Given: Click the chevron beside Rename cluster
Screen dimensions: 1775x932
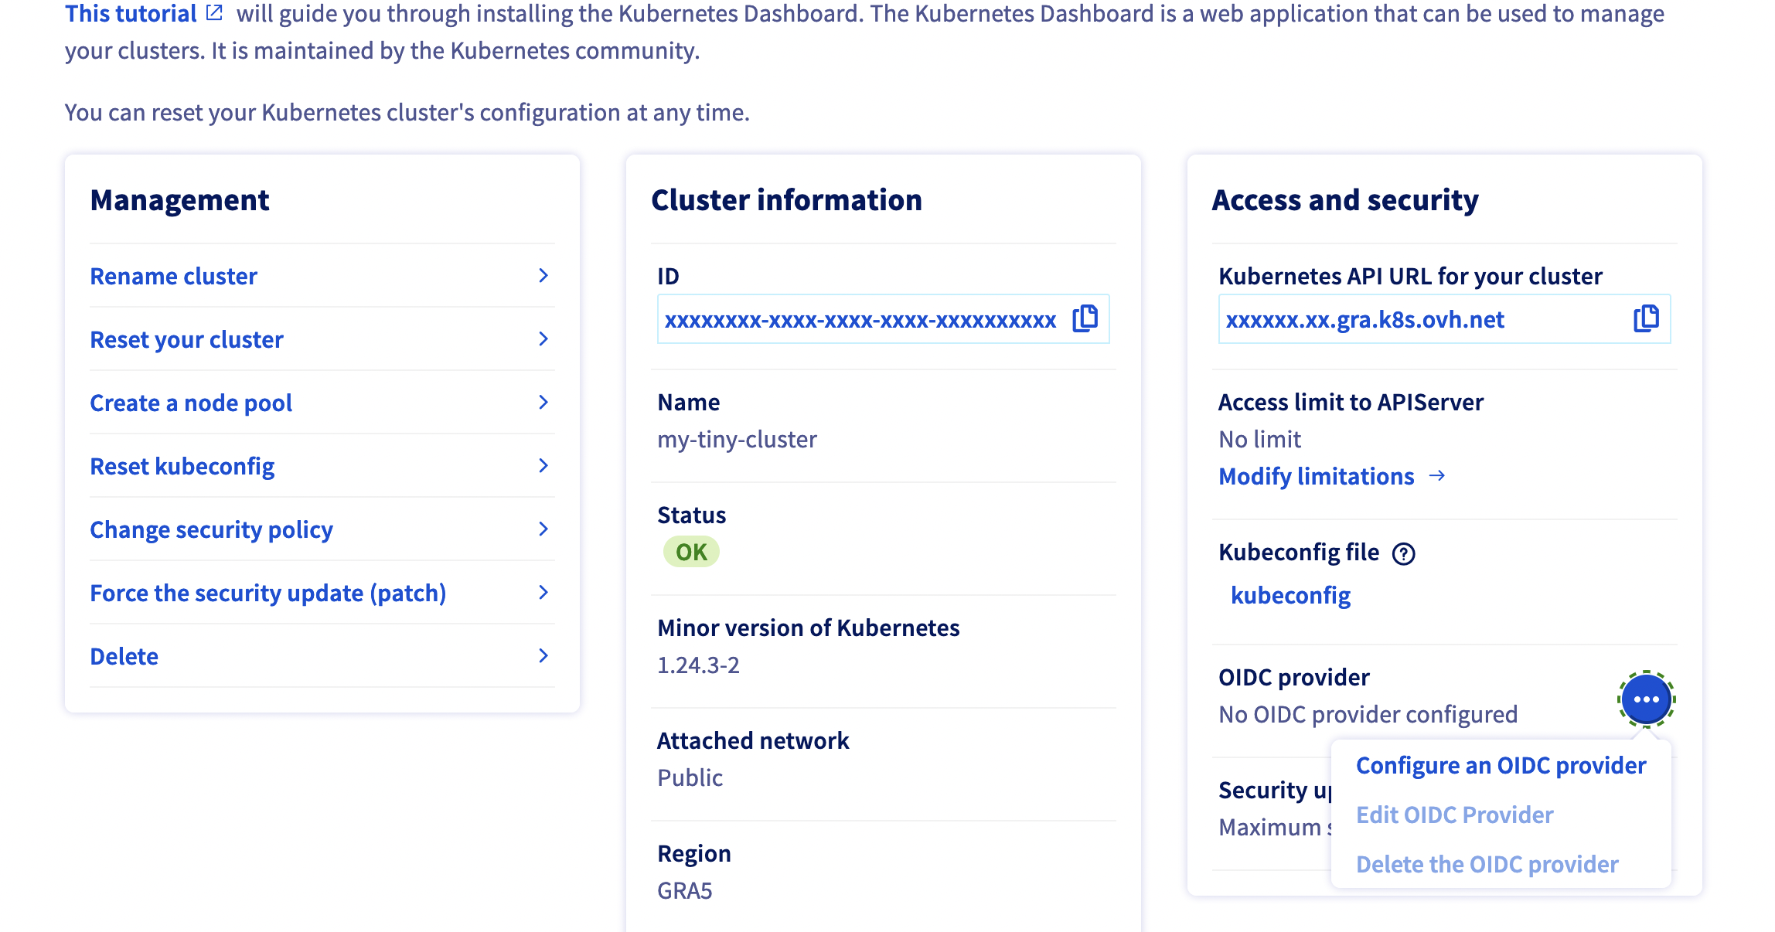Looking at the screenshot, I should click(x=543, y=276).
